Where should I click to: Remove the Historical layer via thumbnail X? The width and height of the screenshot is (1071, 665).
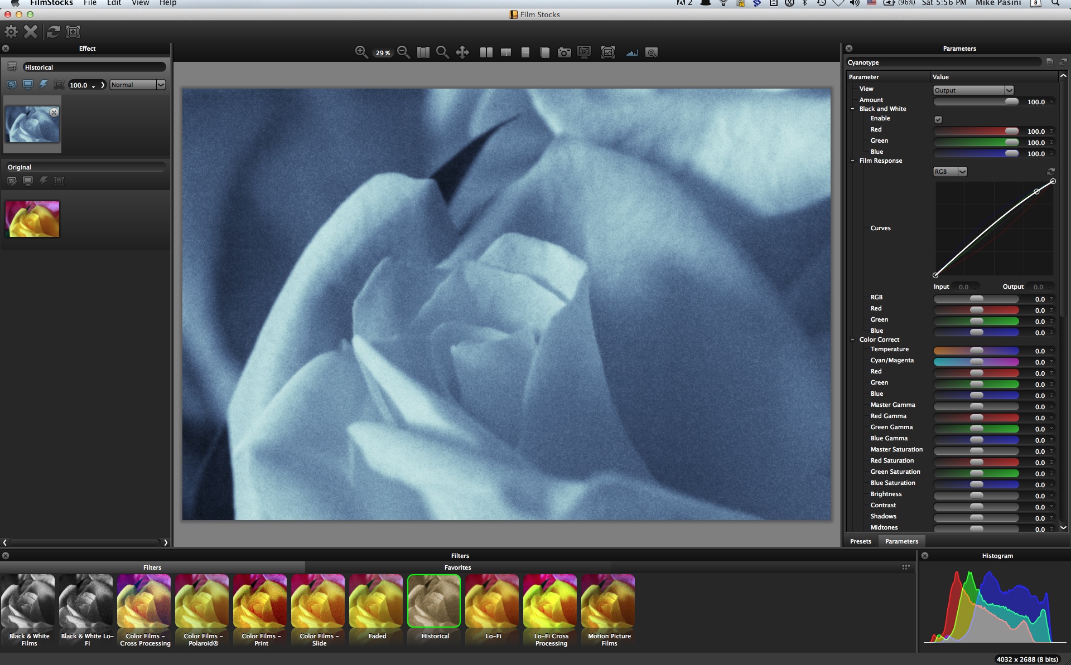click(x=54, y=112)
